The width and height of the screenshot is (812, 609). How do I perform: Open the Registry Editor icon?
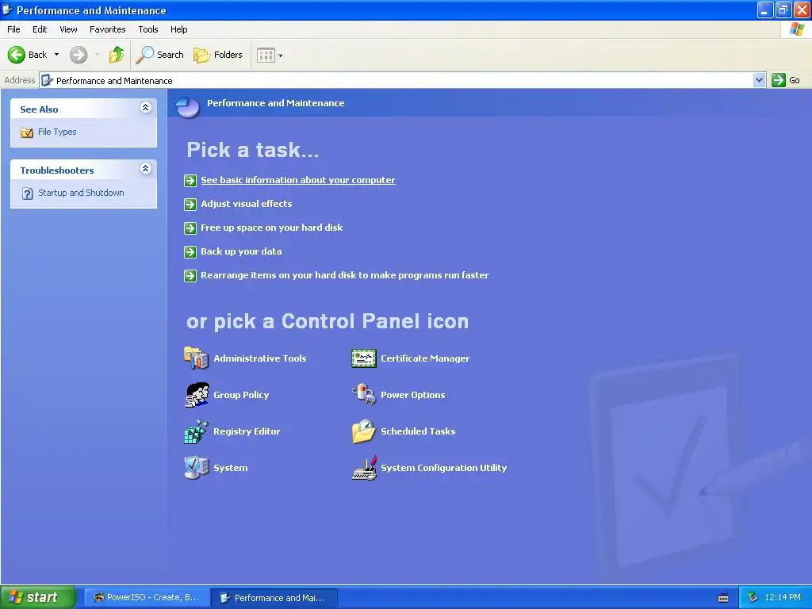(x=197, y=431)
